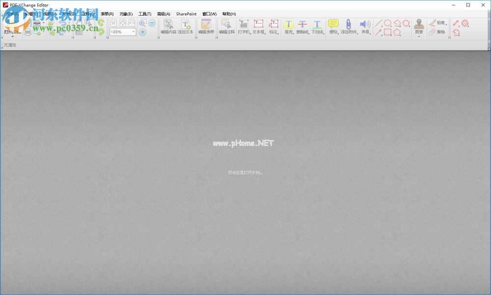This screenshot has width=491, height=295.
Task: Select the 擦除 eraser tool
Action: 437,32
